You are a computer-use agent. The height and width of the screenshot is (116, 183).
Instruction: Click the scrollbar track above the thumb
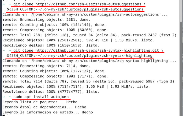181,11
